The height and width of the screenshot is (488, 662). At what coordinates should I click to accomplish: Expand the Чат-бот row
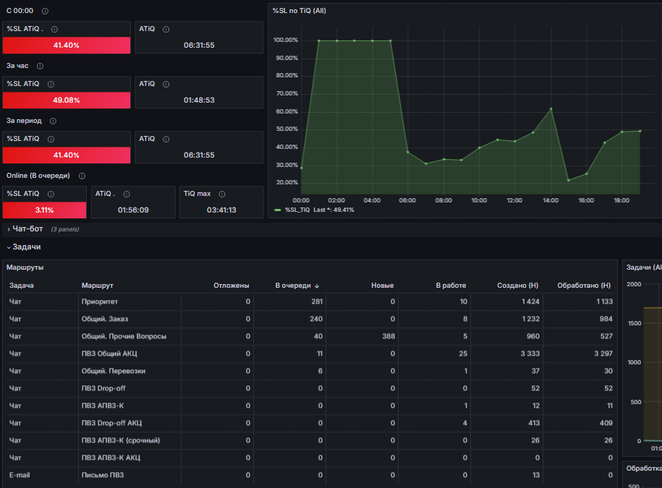pos(27,229)
